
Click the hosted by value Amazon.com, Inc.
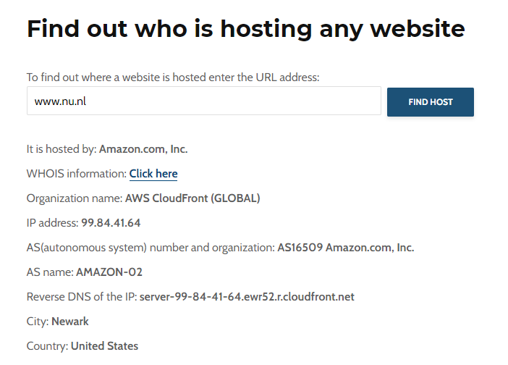(x=143, y=149)
